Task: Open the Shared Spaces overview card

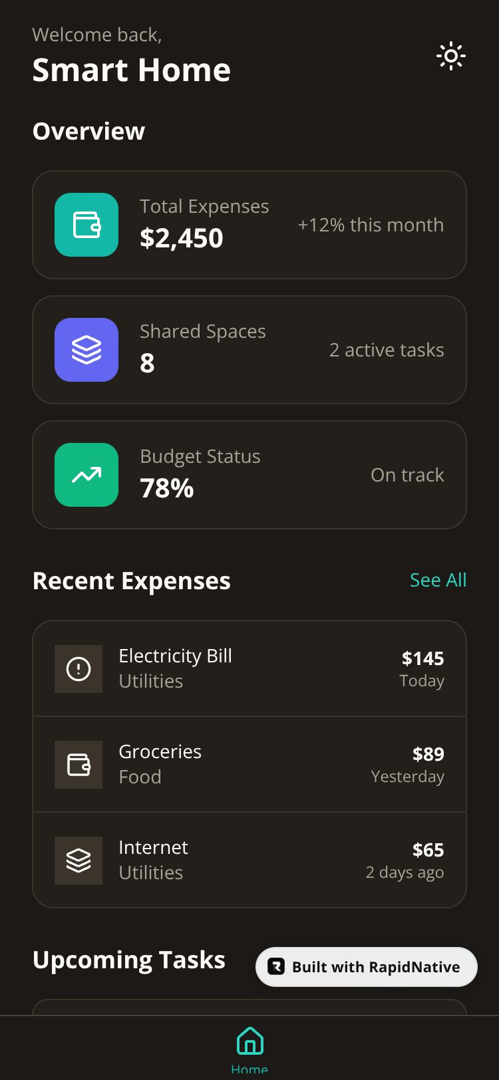Action: coord(249,350)
